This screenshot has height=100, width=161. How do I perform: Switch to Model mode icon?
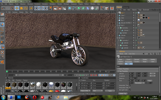(x=2, y=25)
